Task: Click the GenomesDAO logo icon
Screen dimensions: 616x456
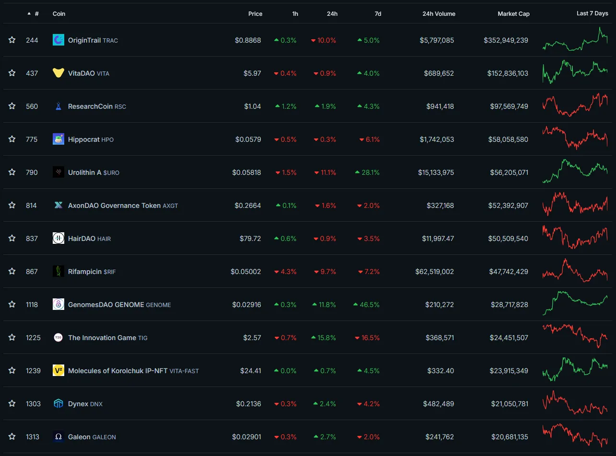Action: tap(58, 305)
